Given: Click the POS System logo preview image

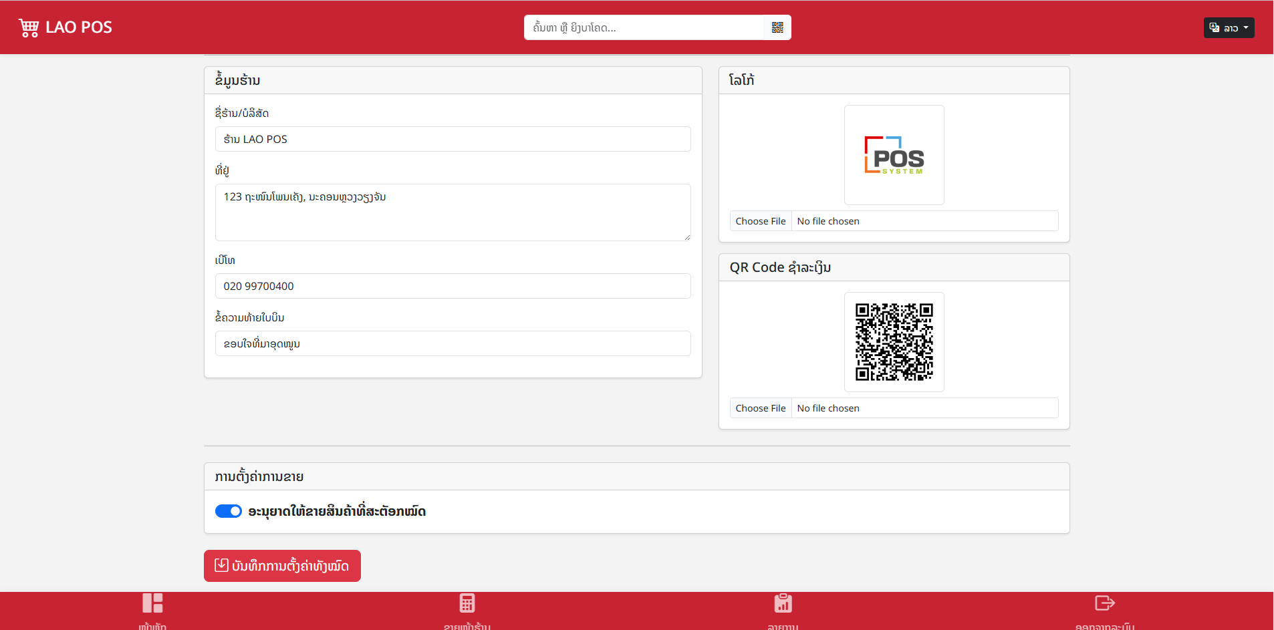Looking at the screenshot, I should coord(894,155).
